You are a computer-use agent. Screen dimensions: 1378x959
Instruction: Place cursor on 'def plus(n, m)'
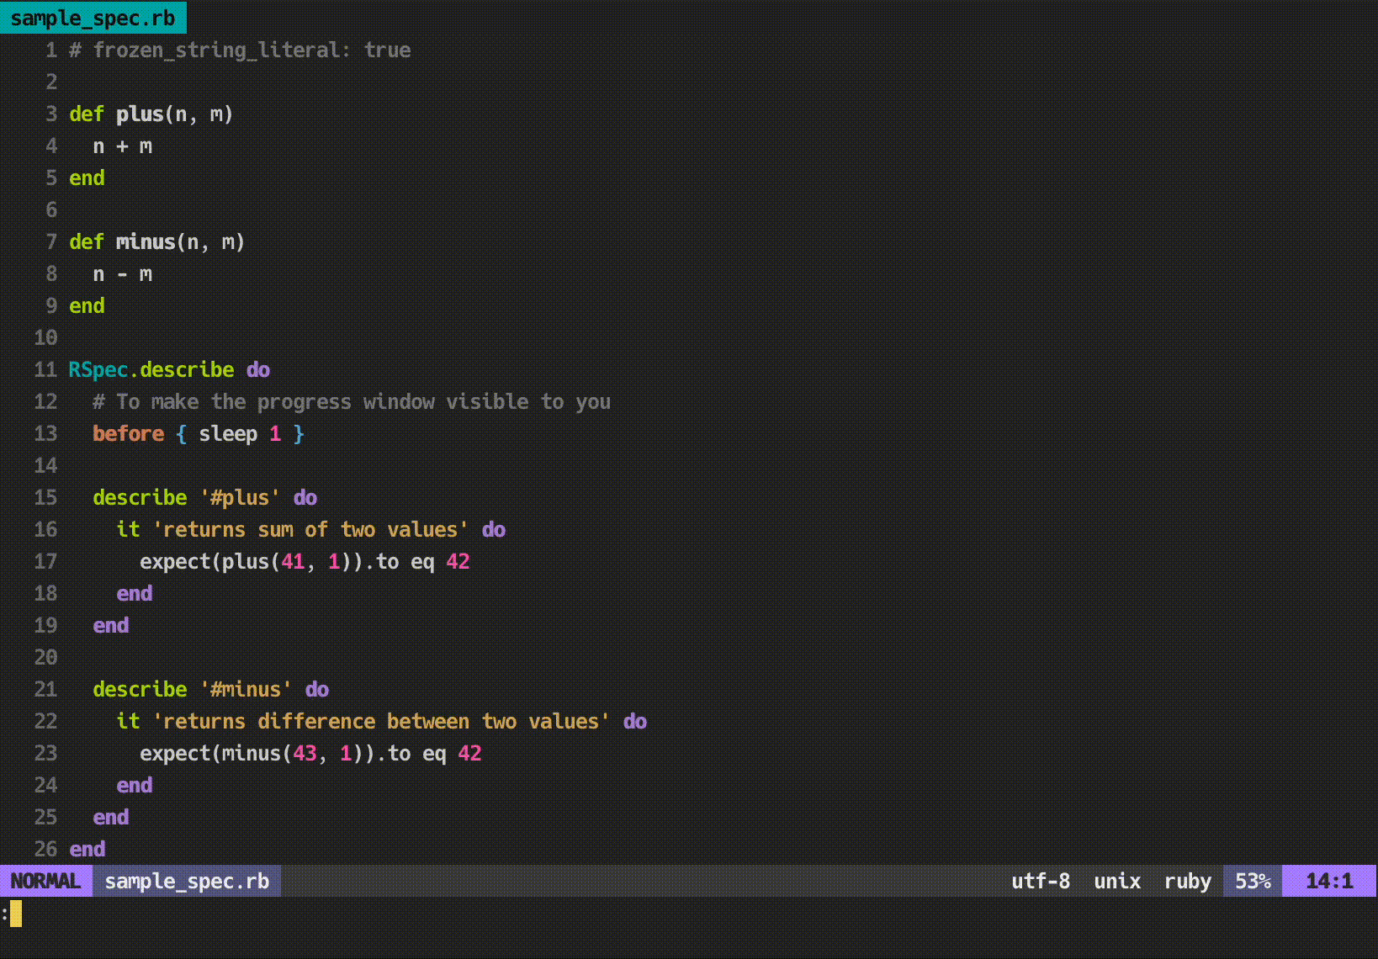click(x=151, y=114)
